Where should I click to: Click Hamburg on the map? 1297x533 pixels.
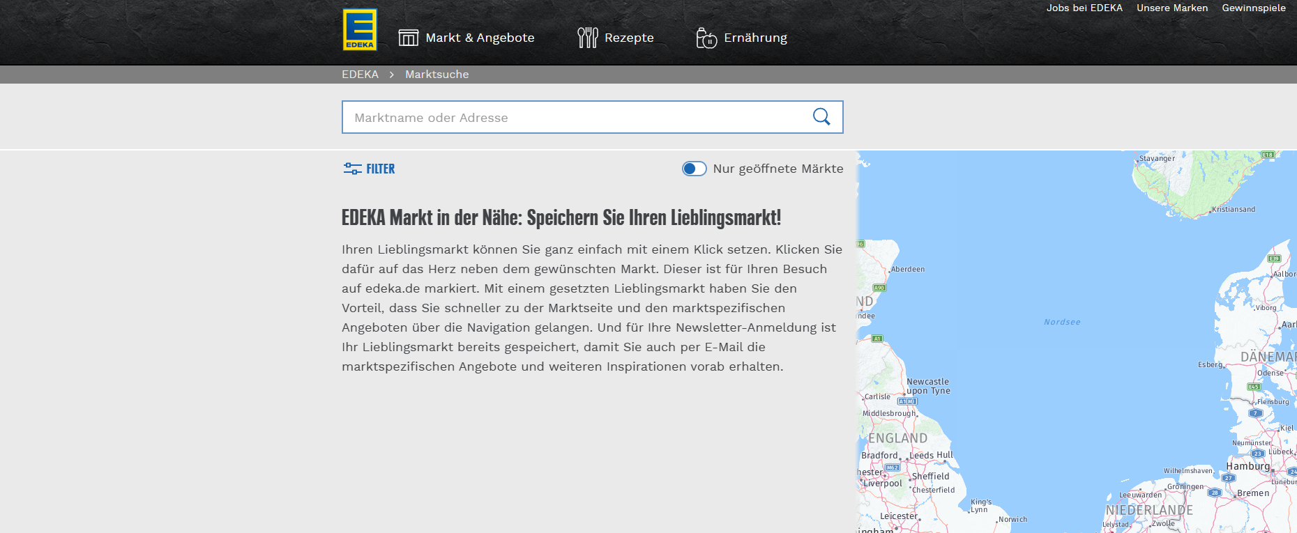[1248, 466]
